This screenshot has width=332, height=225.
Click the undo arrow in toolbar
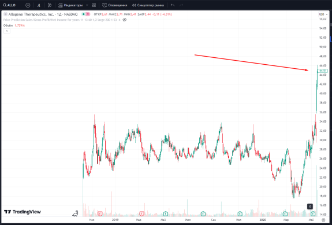pyautogui.click(x=173, y=5)
